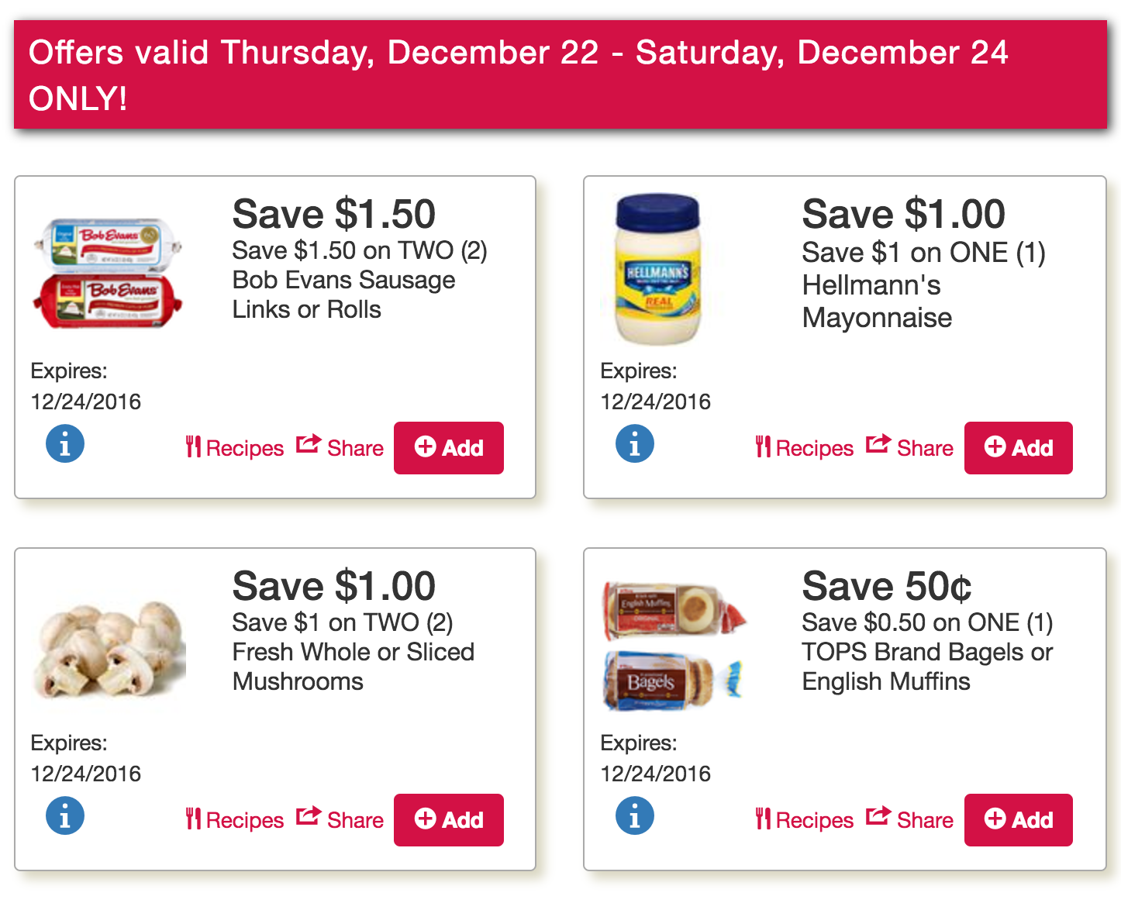1121x910 pixels.
Task: Click Share icon on Hellmann's Mayonnaise coupon
Action: tap(909, 447)
